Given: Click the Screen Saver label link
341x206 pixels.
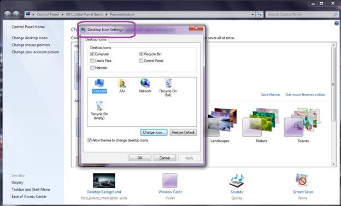Looking at the screenshot, I should (x=303, y=192).
